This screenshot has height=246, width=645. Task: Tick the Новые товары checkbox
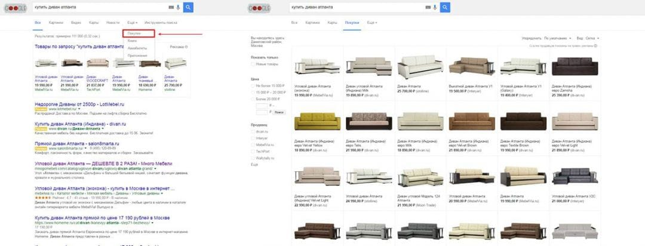253,64
